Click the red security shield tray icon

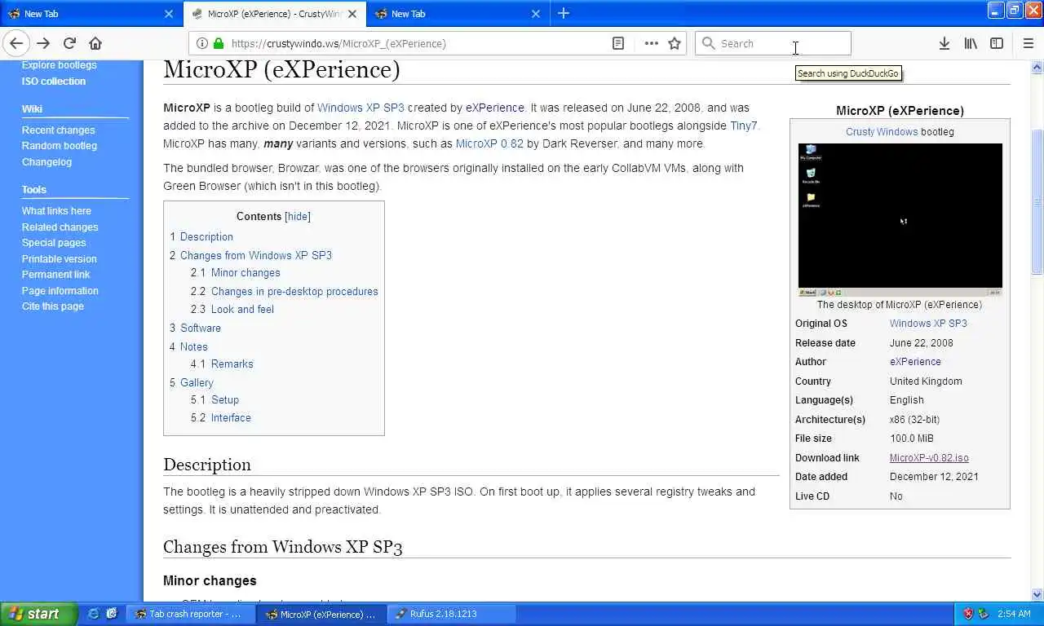968,614
